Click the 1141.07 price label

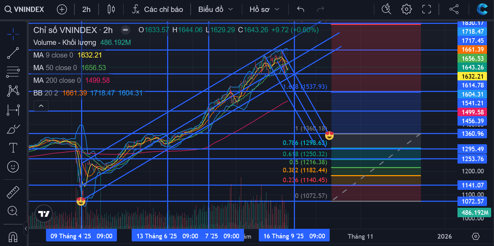pyautogui.click(x=473, y=185)
